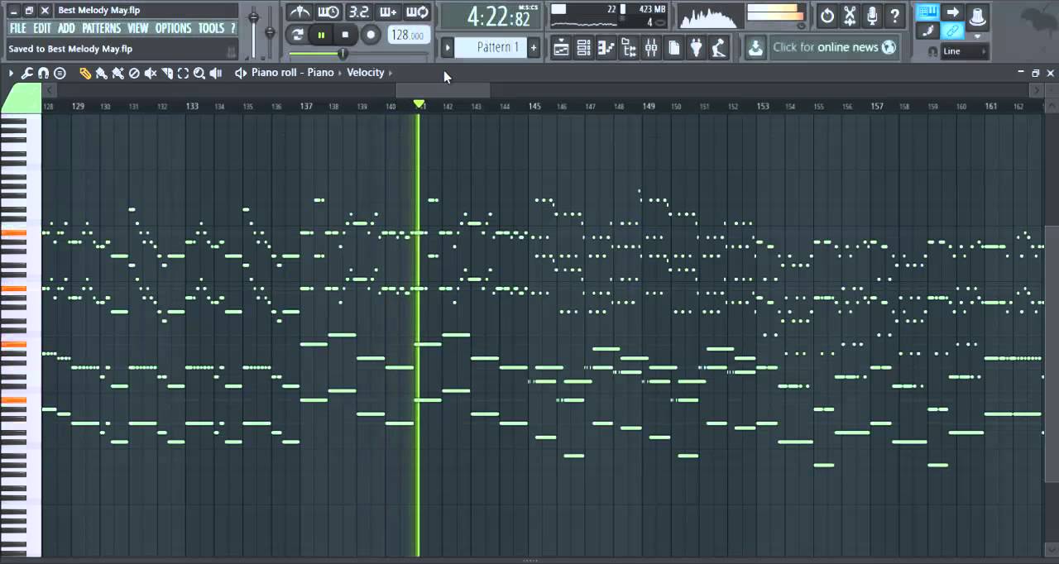Viewport: 1059px width, 564px height.
Task: Click the save/render scissors icon
Action: [x=850, y=15]
